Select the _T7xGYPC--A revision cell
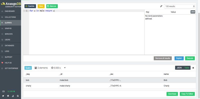This screenshot has height=99, width=200. point(115,86)
